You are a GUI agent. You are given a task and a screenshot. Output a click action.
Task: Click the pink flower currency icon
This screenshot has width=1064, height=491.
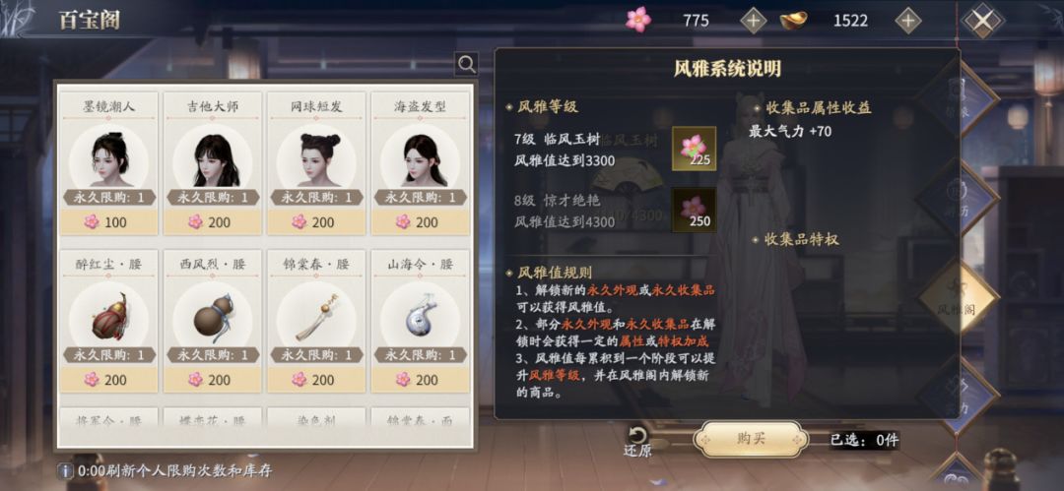point(637,20)
